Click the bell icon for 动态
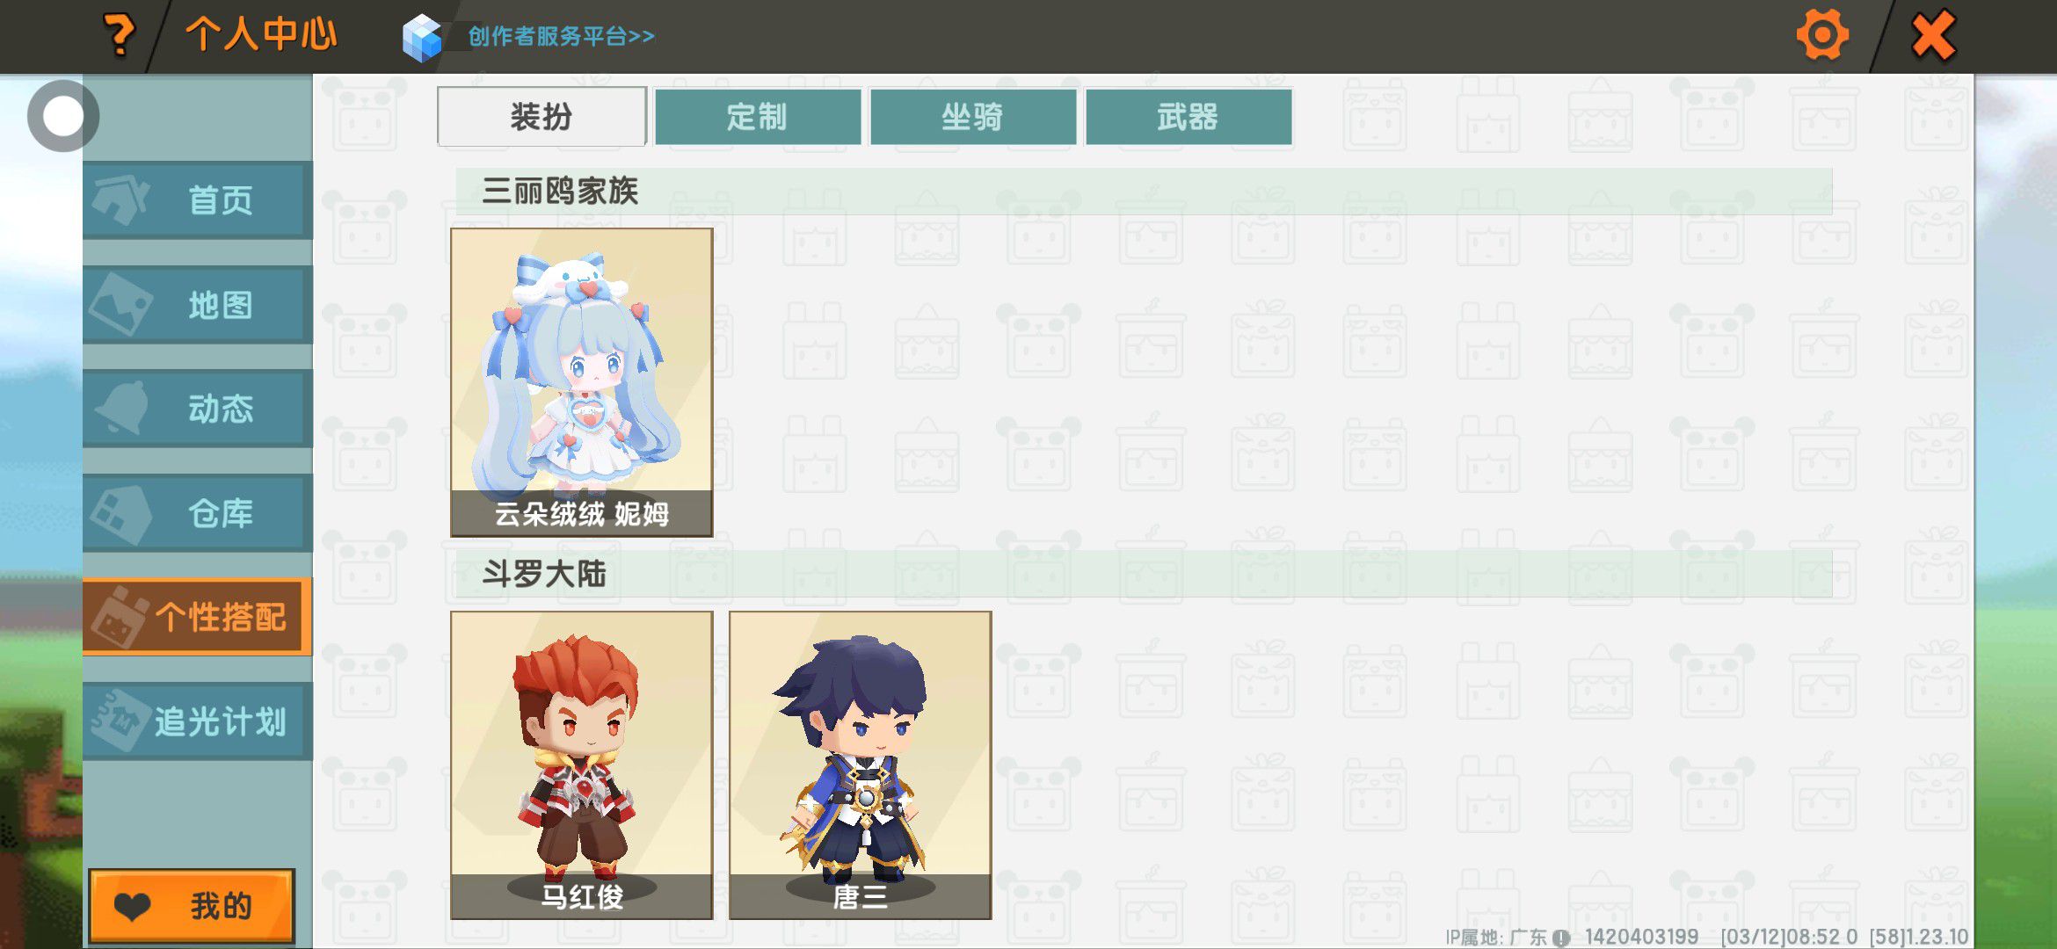 [121, 408]
